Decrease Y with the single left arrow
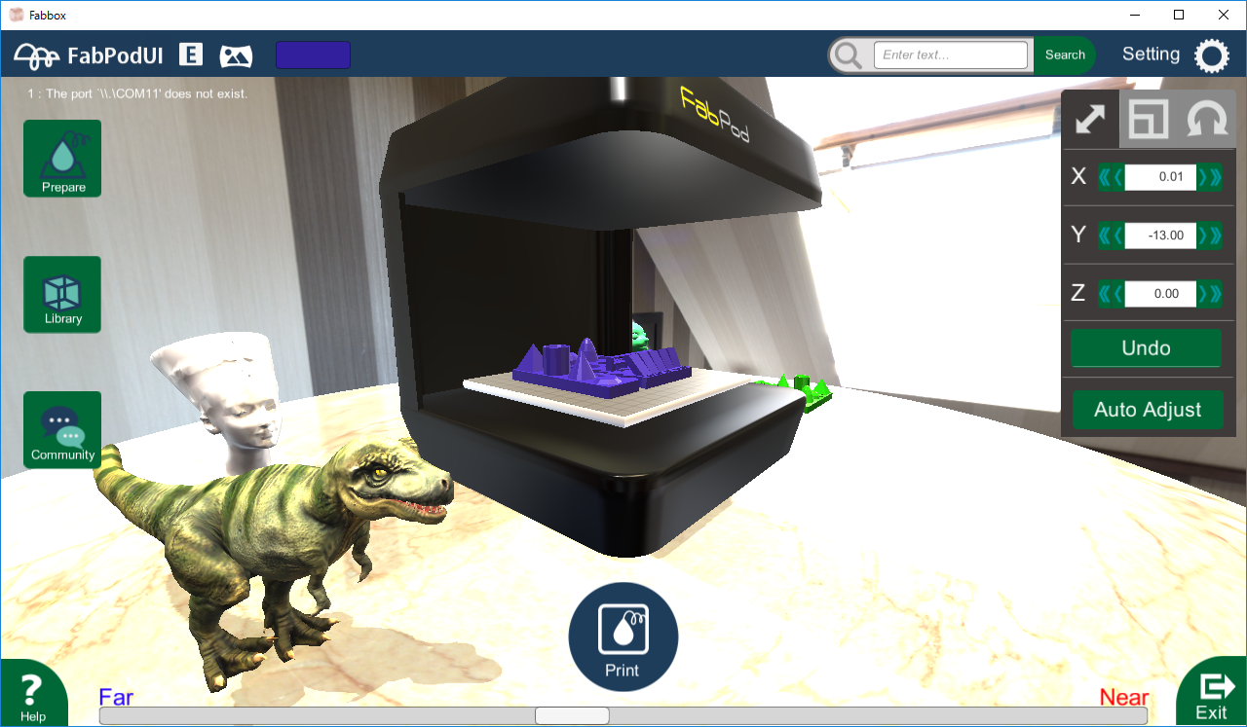Viewport: 1247px width, 727px height. [x=1117, y=236]
